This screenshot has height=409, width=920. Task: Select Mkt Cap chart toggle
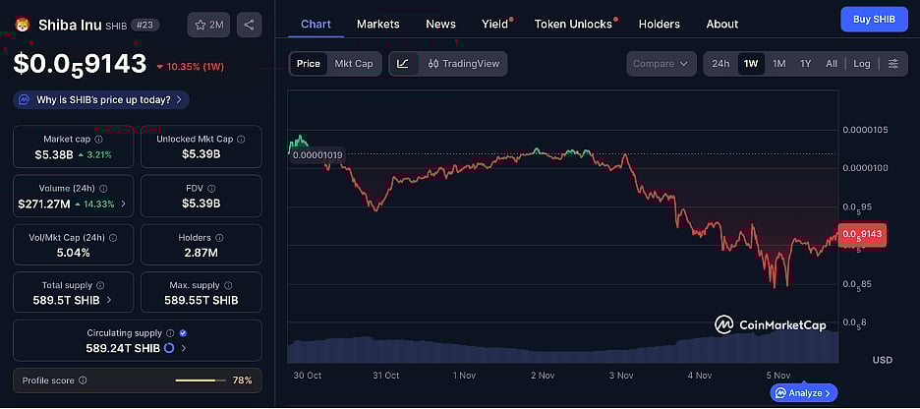[354, 63]
